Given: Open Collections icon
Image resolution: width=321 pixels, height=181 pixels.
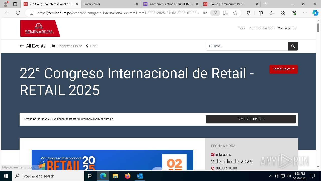Looking at the screenshot, I should point(283,13).
